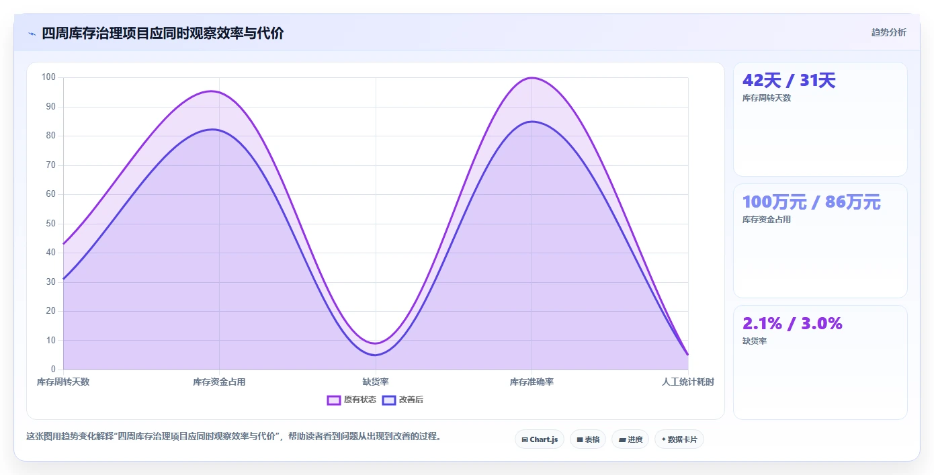Viewport: 934px width, 475px height.
Task: Open the 42天 / 31天 data card
Action: pos(820,120)
